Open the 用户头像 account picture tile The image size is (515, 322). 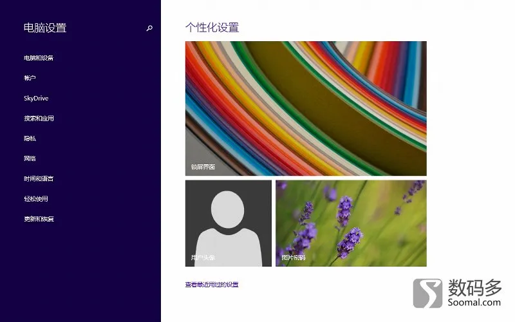click(x=229, y=223)
